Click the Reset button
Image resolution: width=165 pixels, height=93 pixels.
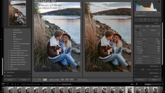[x=154, y=80]
